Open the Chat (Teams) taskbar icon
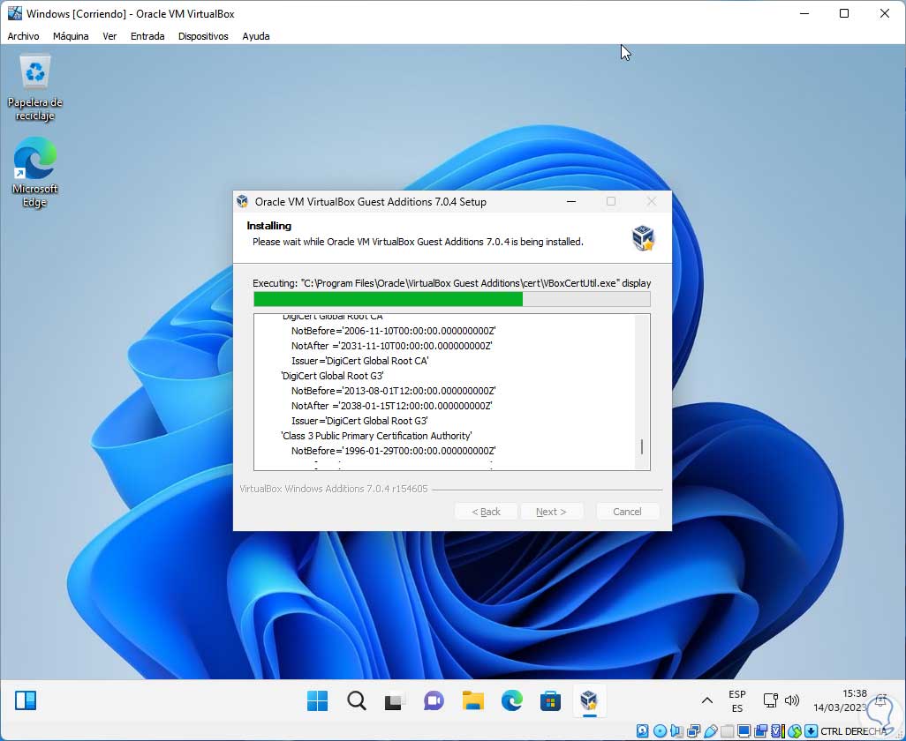906x741 pixels. (434, 700)
